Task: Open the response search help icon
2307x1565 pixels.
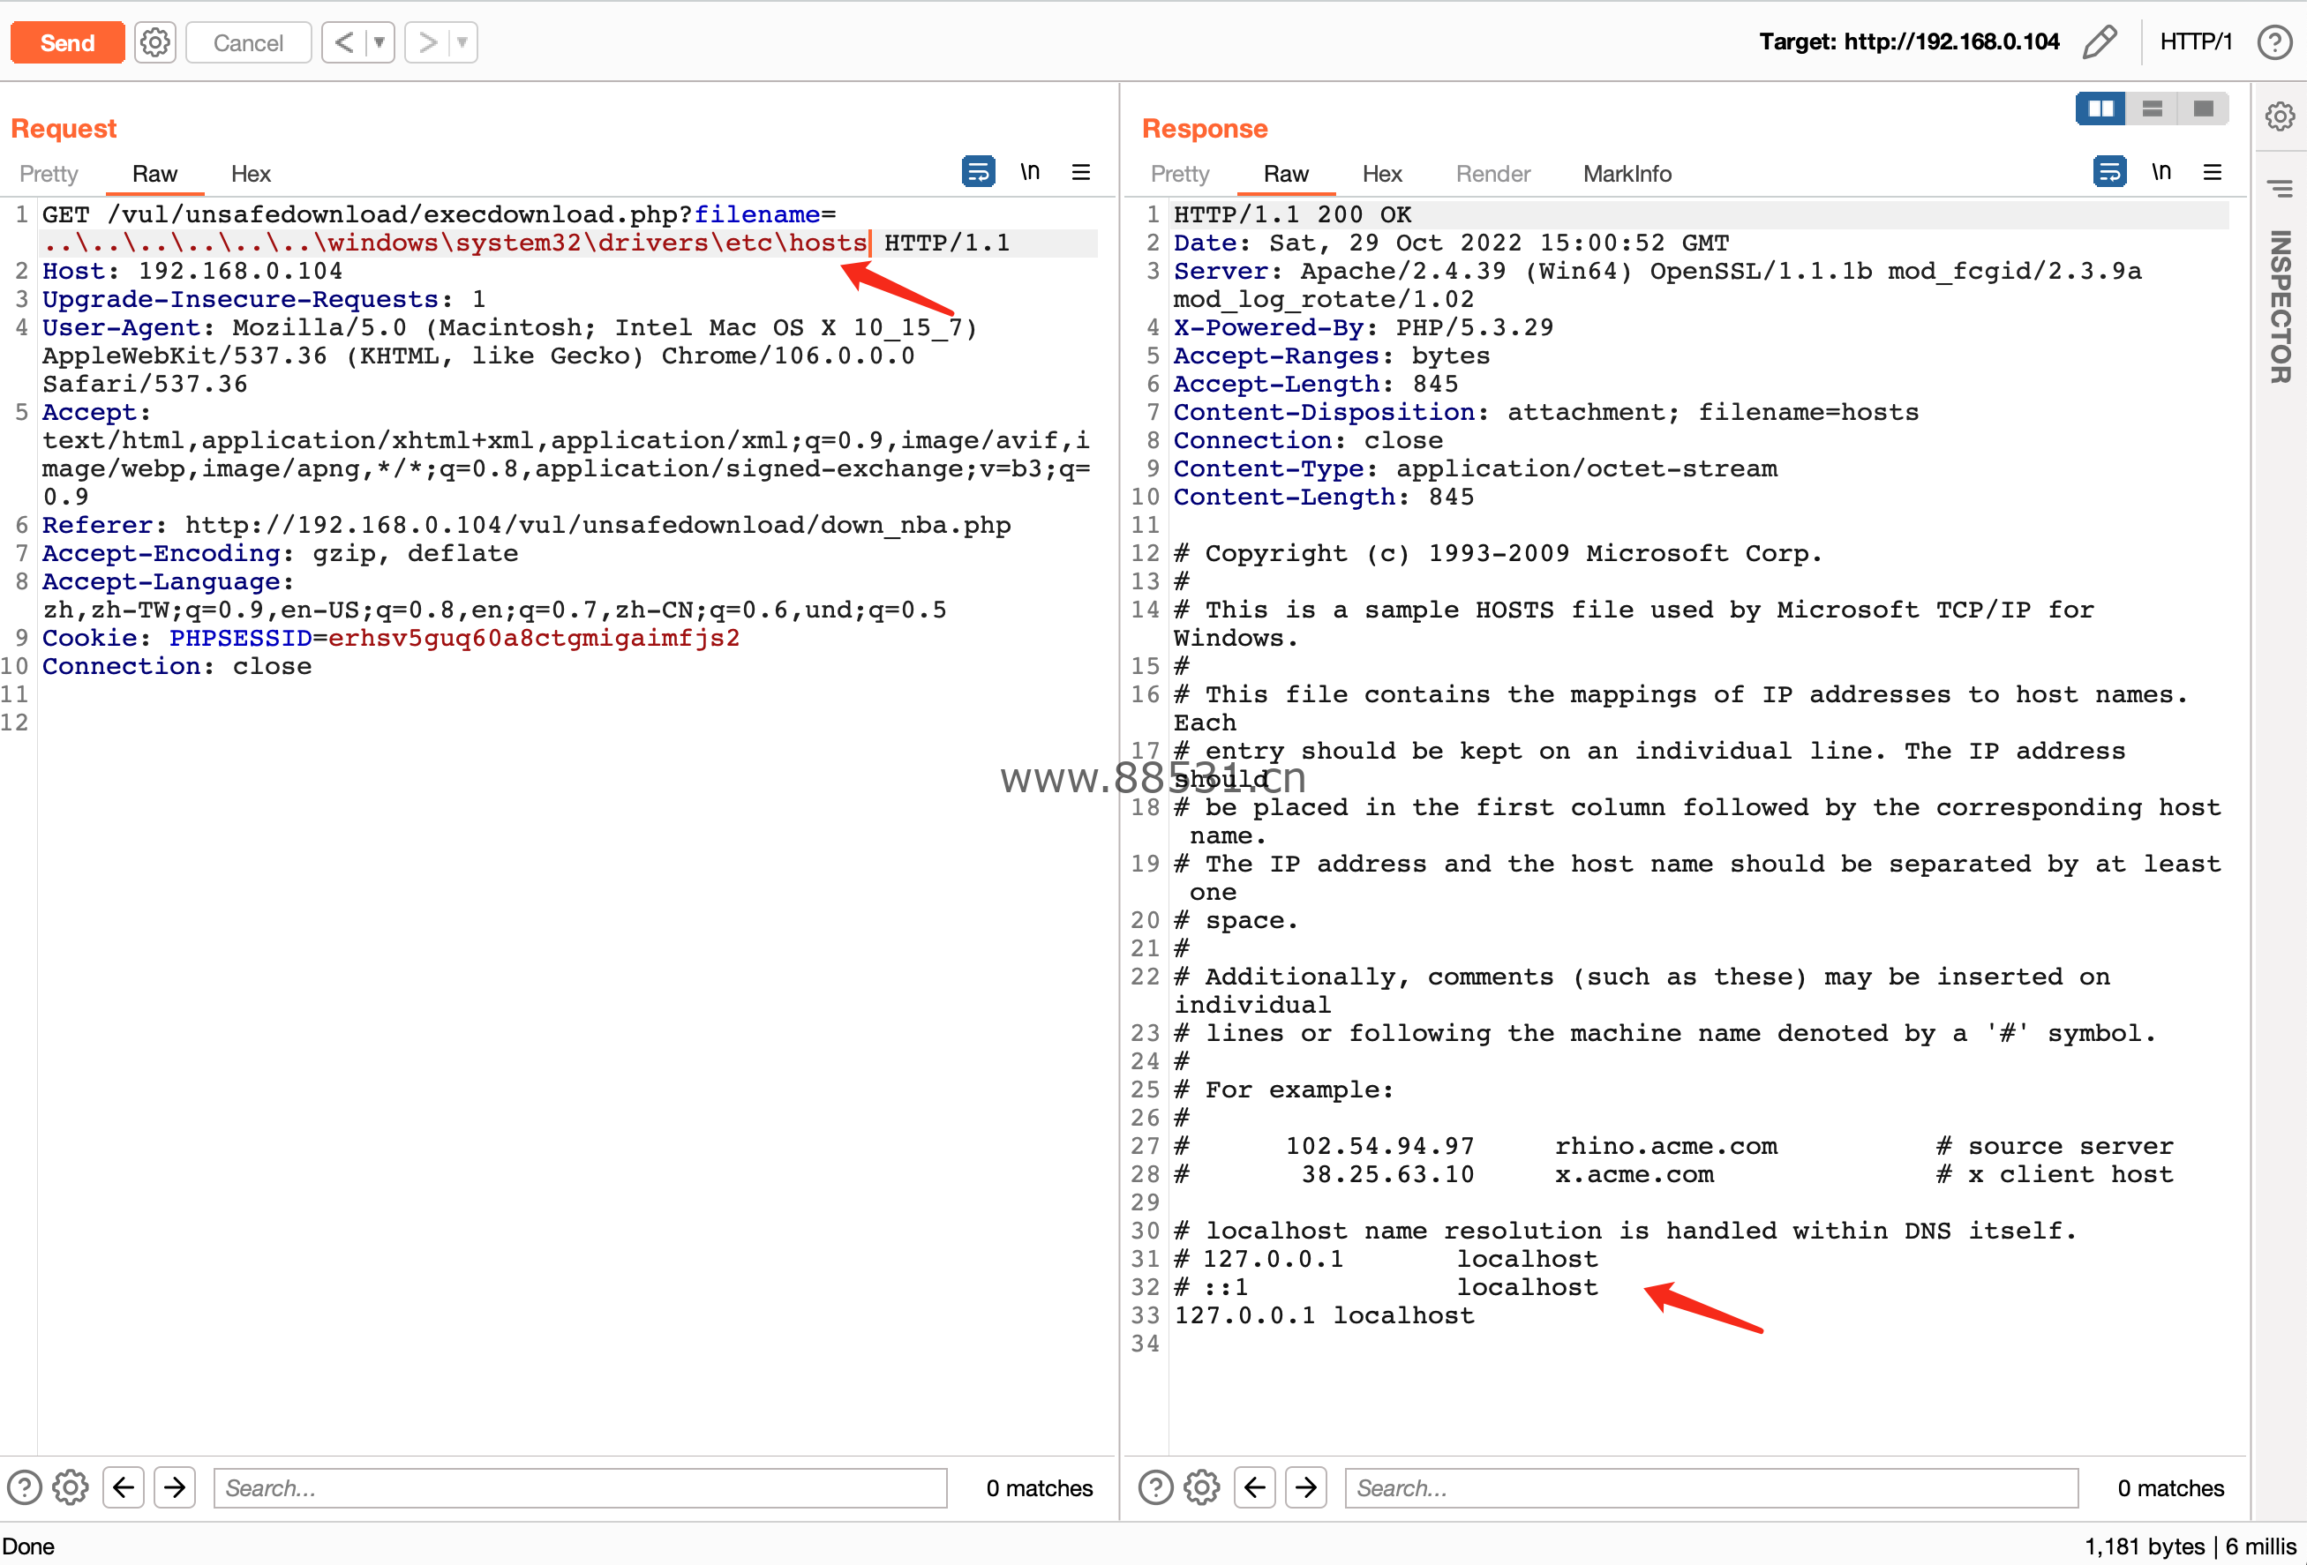Action: tap(1154, 1486)
